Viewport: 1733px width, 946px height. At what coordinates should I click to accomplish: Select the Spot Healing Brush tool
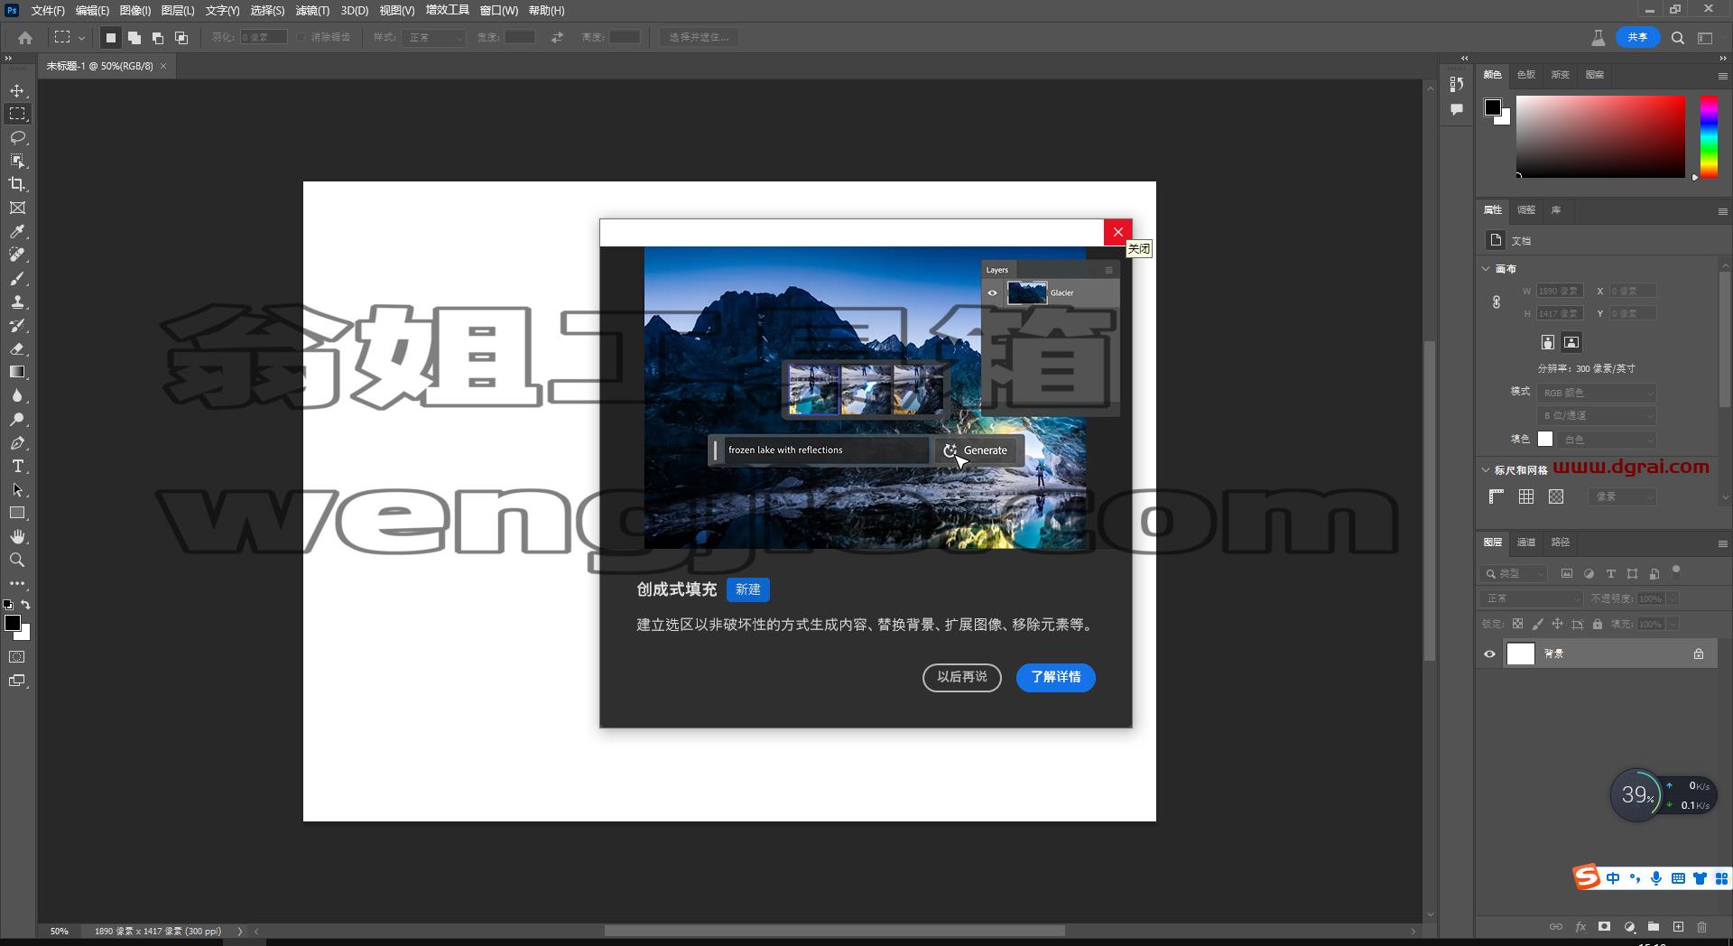point(17,255)
